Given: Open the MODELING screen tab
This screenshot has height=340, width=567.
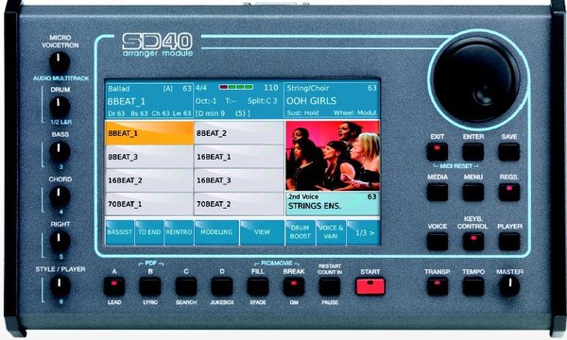Looking at the screenshot, I should pos(216,232).
